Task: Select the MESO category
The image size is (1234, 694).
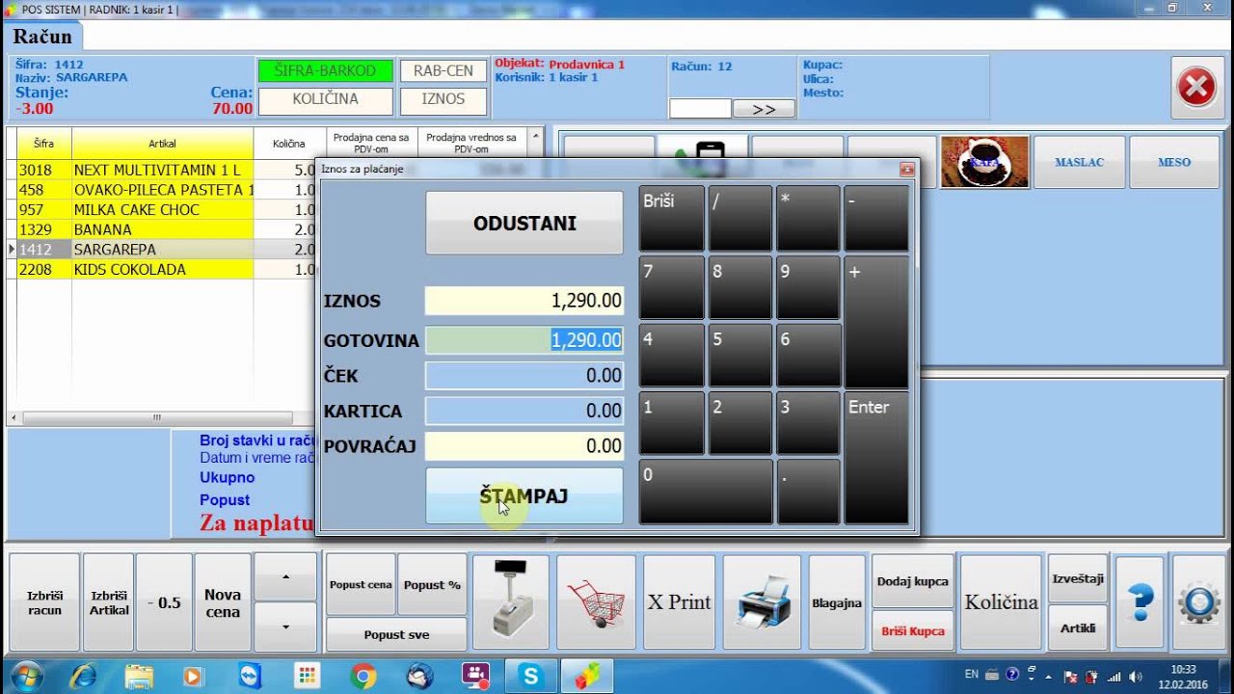Action: [1174, 162]
